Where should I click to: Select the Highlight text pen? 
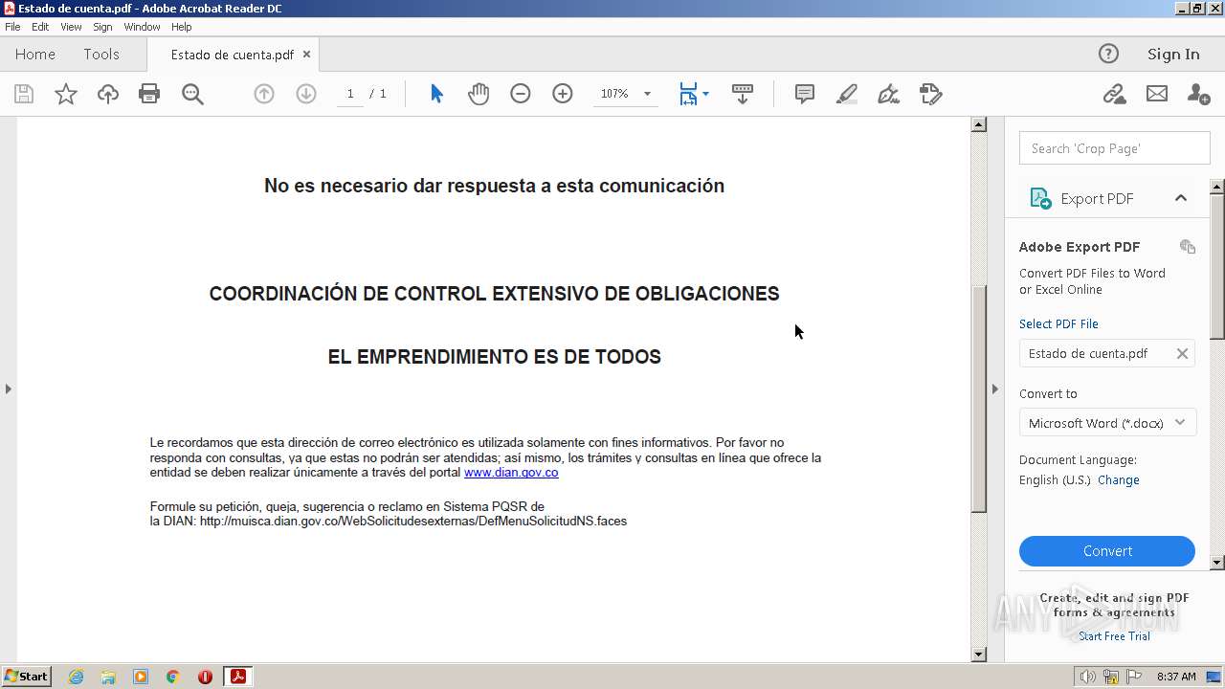tap(847, 94)
